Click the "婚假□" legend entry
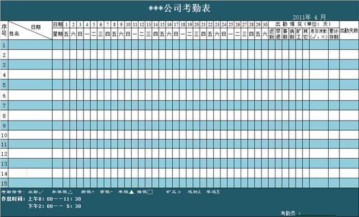 click(x=145, y=192)
